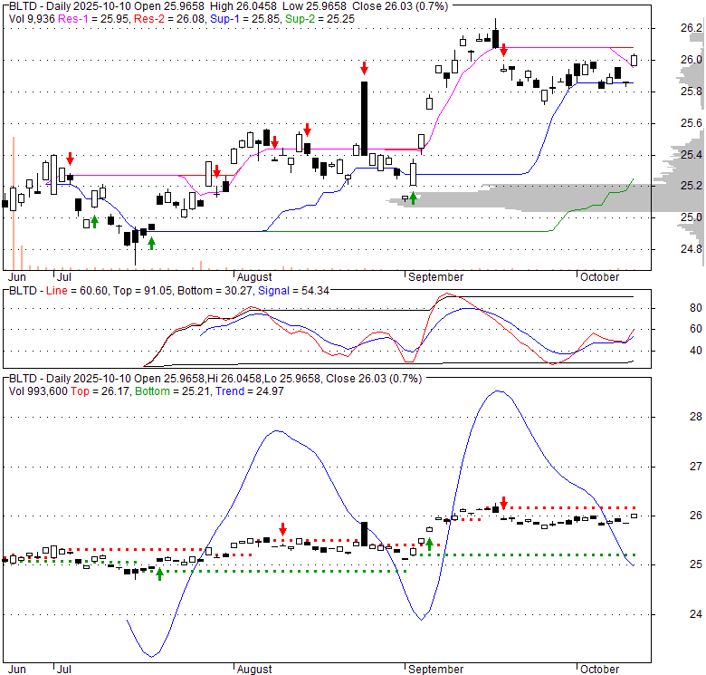This screenshot has width=706, height=675.
Task: Click the green buy arrow in September on the bottom chart
Action: tap(430, 545)
